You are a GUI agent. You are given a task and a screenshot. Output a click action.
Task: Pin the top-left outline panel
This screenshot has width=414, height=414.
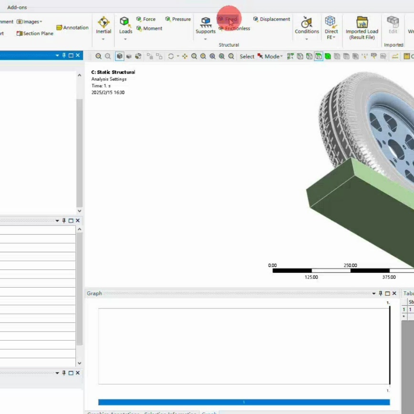point(64,55)
